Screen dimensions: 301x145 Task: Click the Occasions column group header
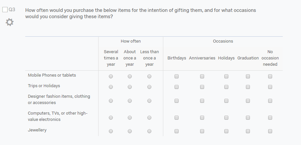click(223, 41)
